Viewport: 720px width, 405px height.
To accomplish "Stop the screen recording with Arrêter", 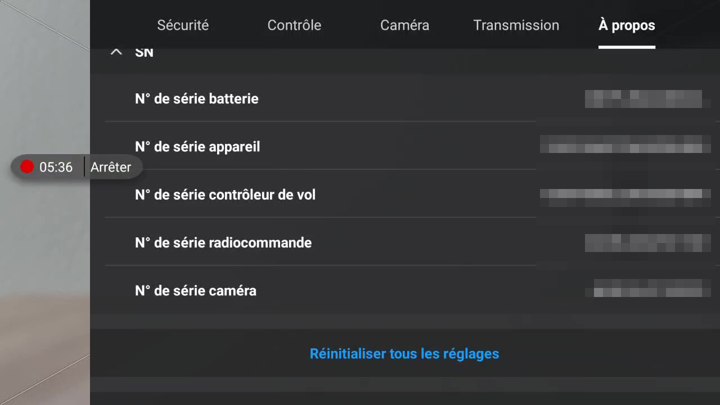I will [111, 167].
